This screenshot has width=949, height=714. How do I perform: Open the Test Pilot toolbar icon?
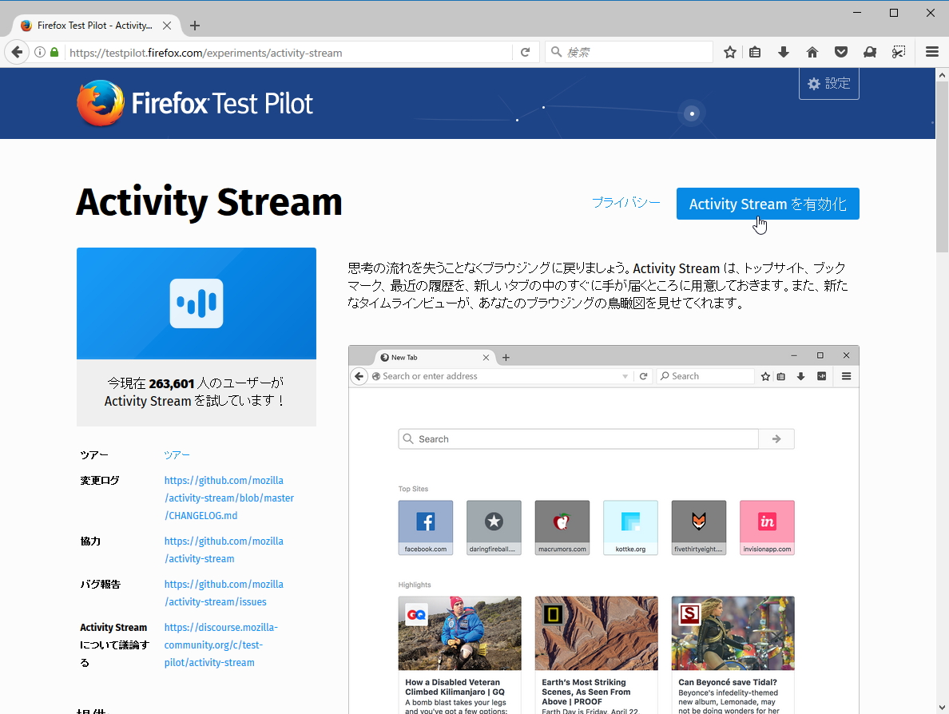pos(870,51)
